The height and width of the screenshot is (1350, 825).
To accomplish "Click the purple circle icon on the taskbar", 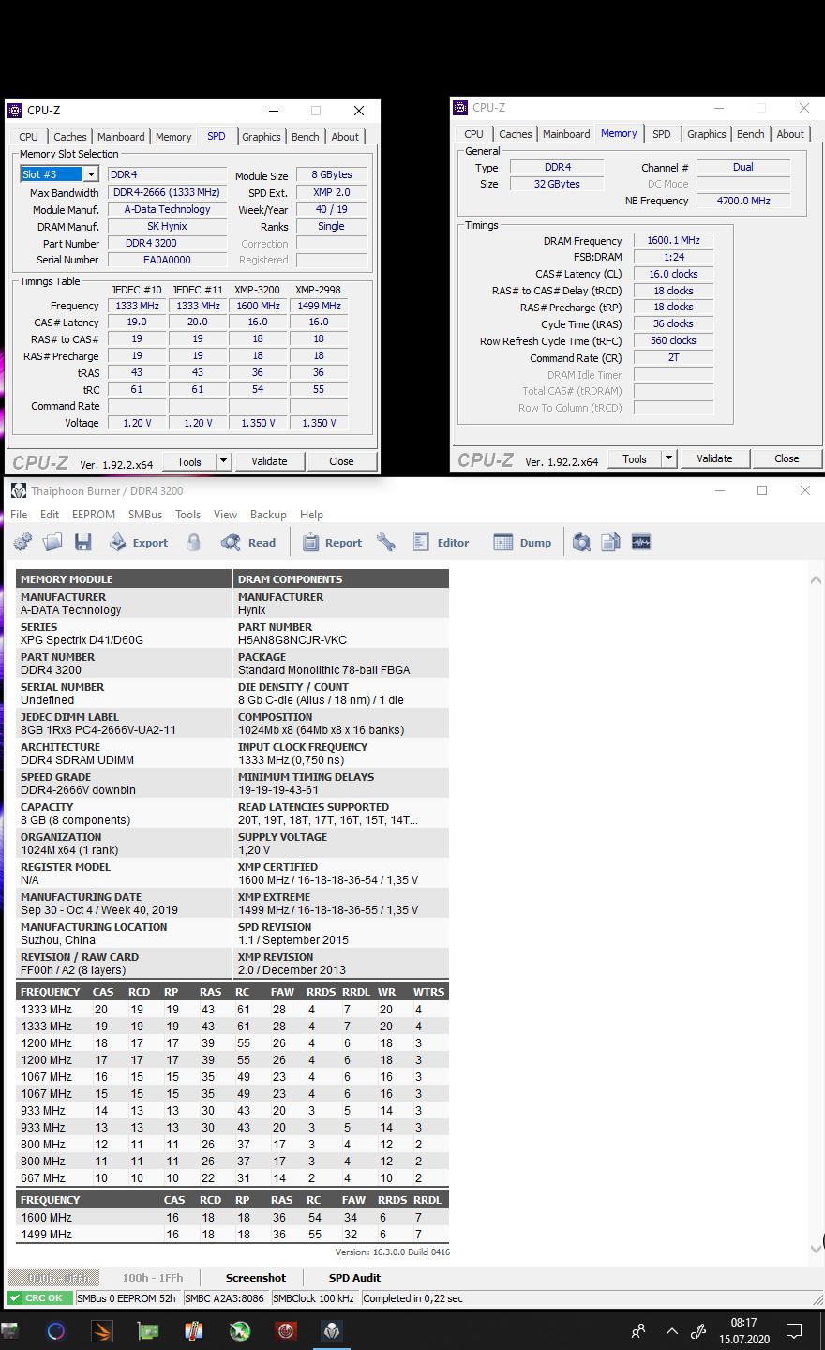I will (56, 1330).
